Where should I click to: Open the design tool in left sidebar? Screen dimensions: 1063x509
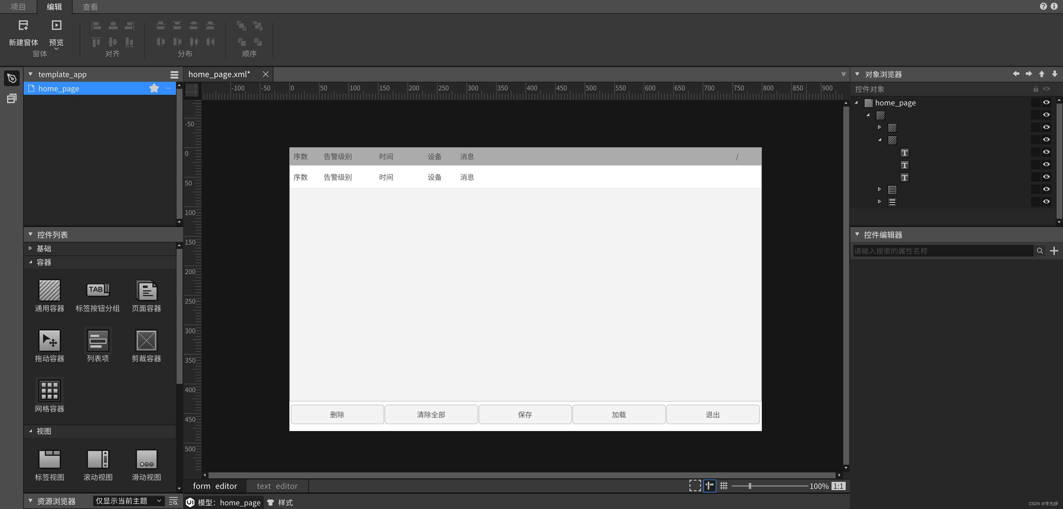[x=12, y=78]
